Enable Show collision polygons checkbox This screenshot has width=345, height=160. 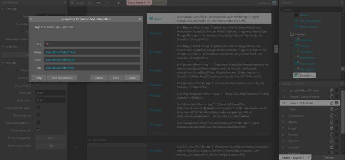click(38, 108)
